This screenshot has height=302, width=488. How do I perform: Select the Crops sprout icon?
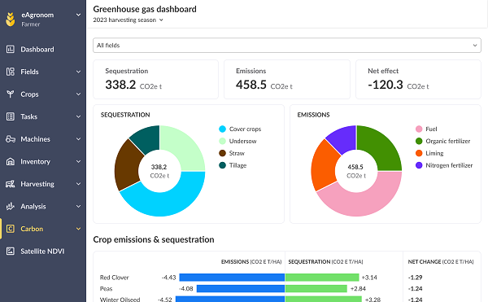(x=11, y=94)
